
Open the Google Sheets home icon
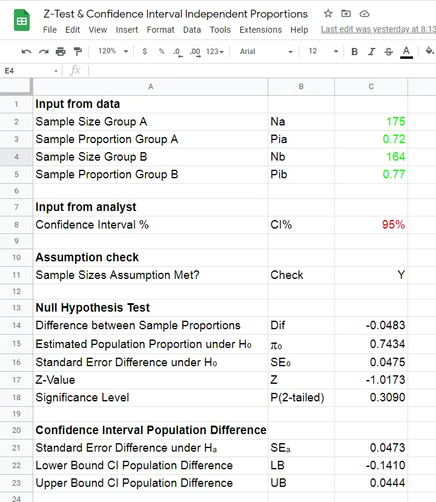click(x=21, y=21)
